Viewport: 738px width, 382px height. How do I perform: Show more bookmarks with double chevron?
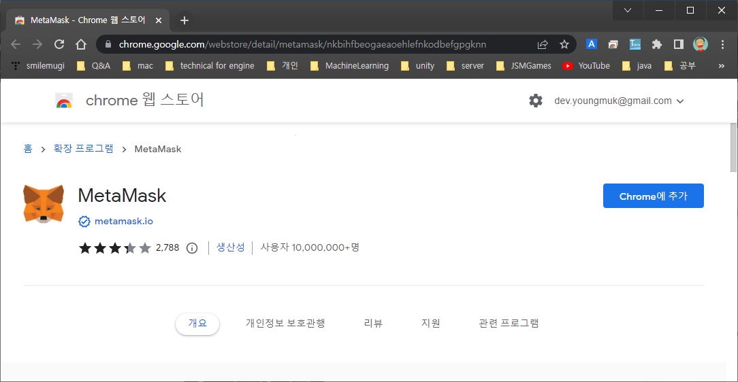(722, 66)
